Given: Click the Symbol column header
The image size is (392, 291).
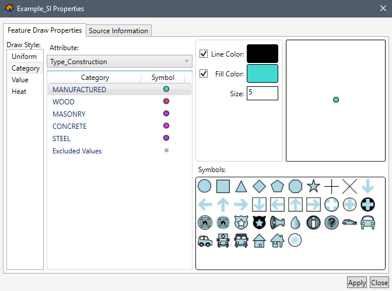Looking at the screenshot, I should pyautogui.click(x=163, y=78).
